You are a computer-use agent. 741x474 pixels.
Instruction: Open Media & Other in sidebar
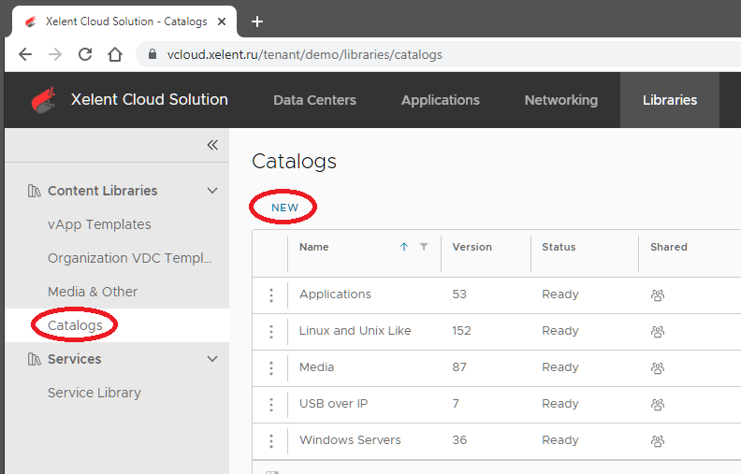93,292
